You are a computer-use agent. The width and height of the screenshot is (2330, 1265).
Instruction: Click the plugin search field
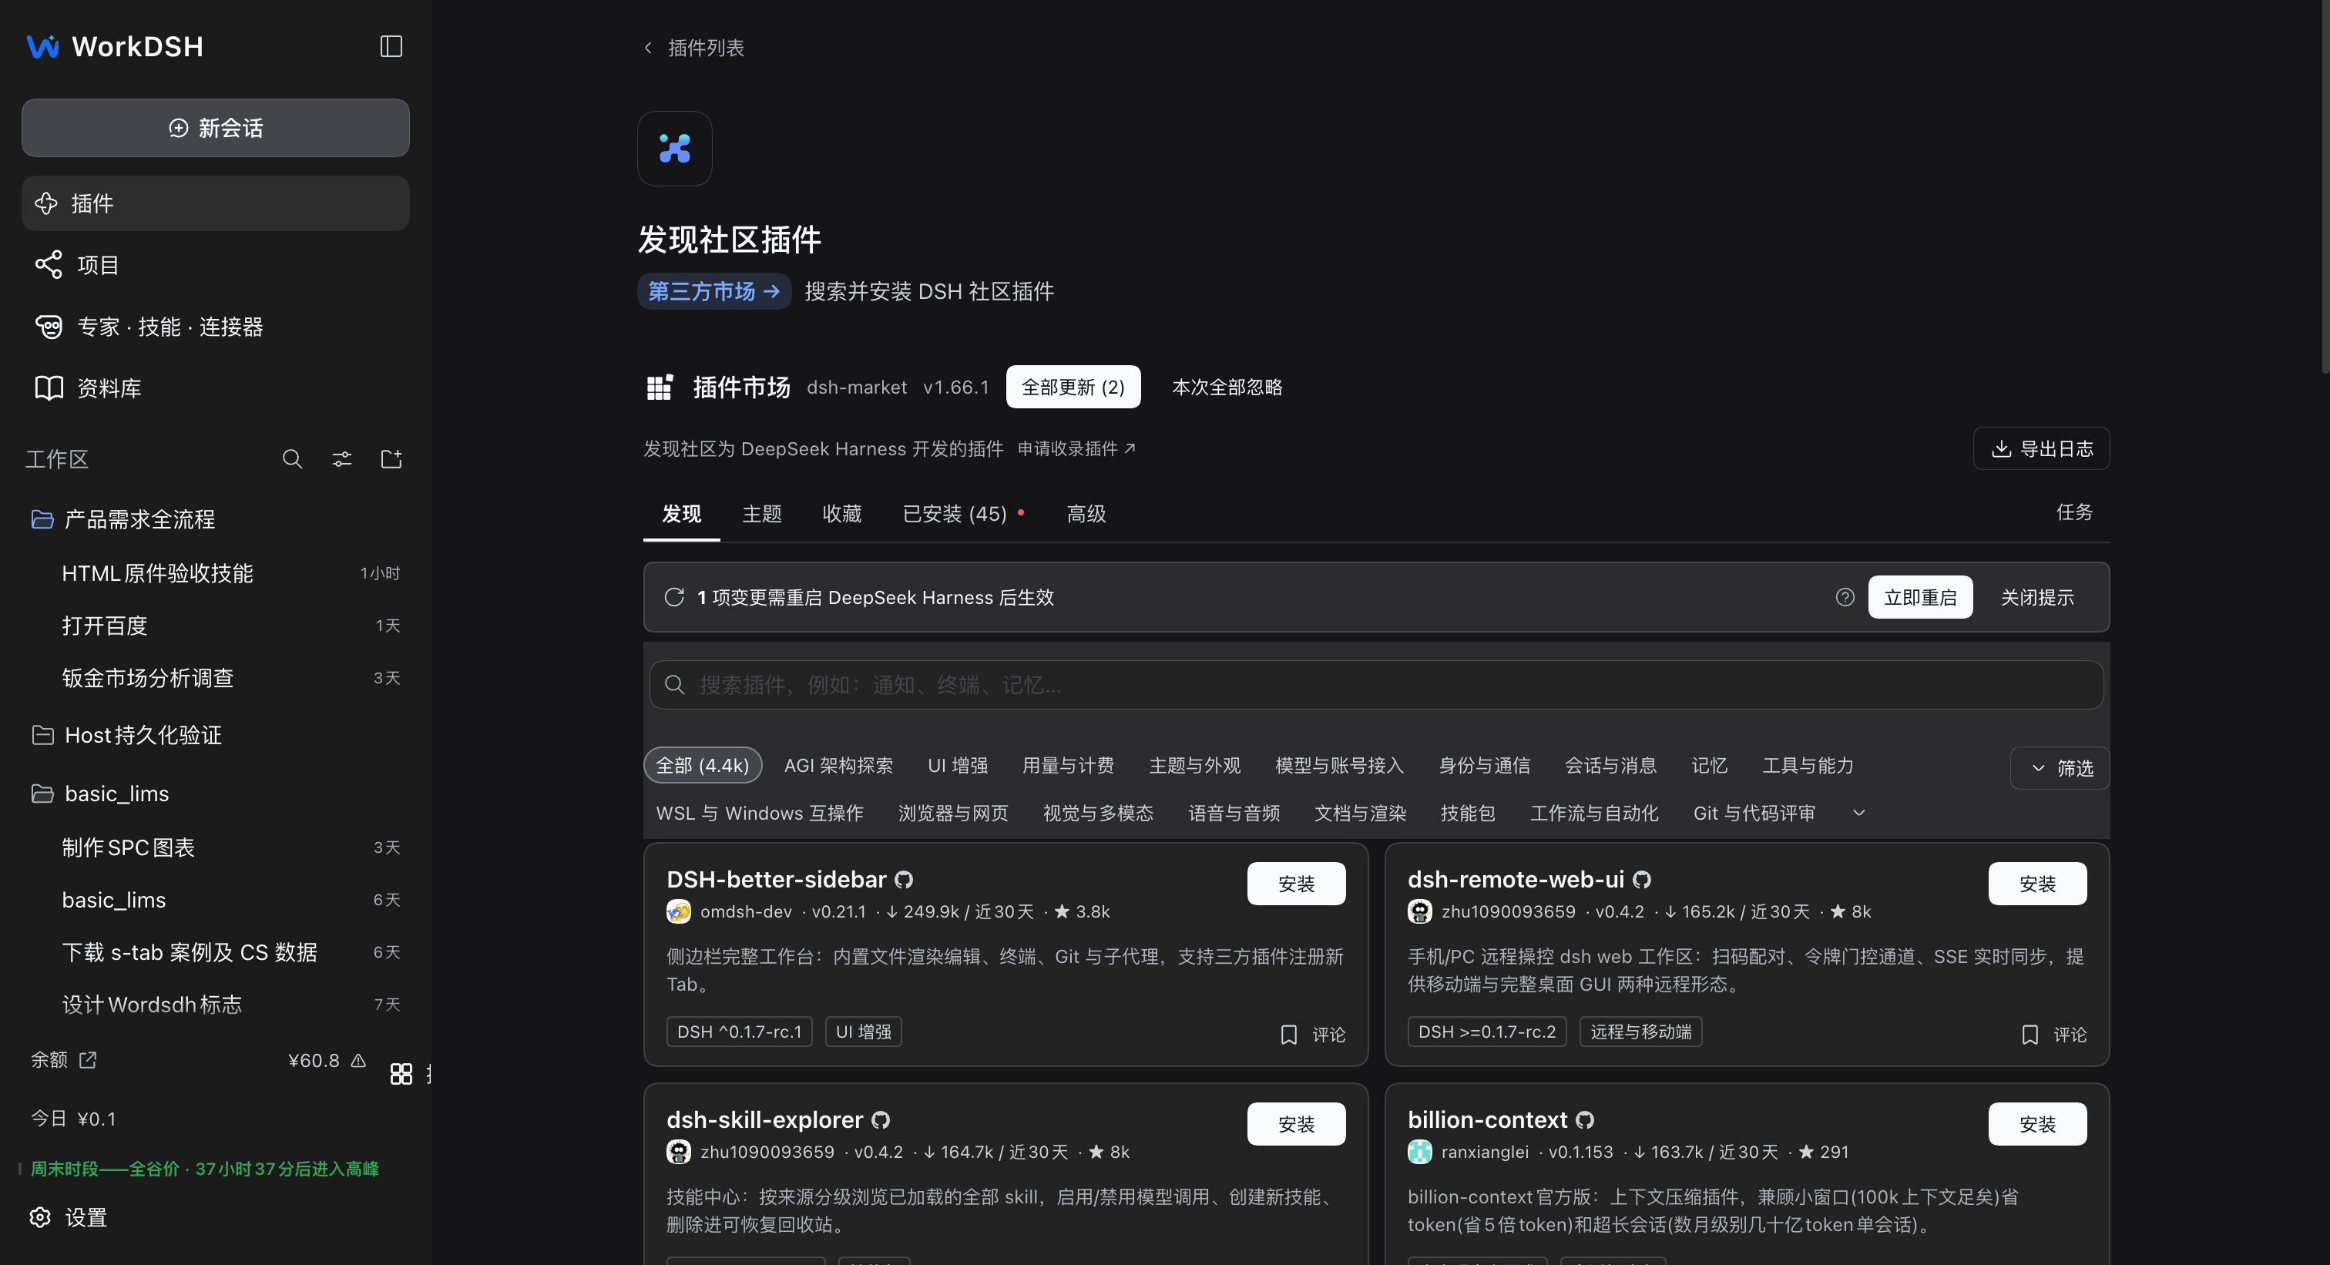(1376, 684)
